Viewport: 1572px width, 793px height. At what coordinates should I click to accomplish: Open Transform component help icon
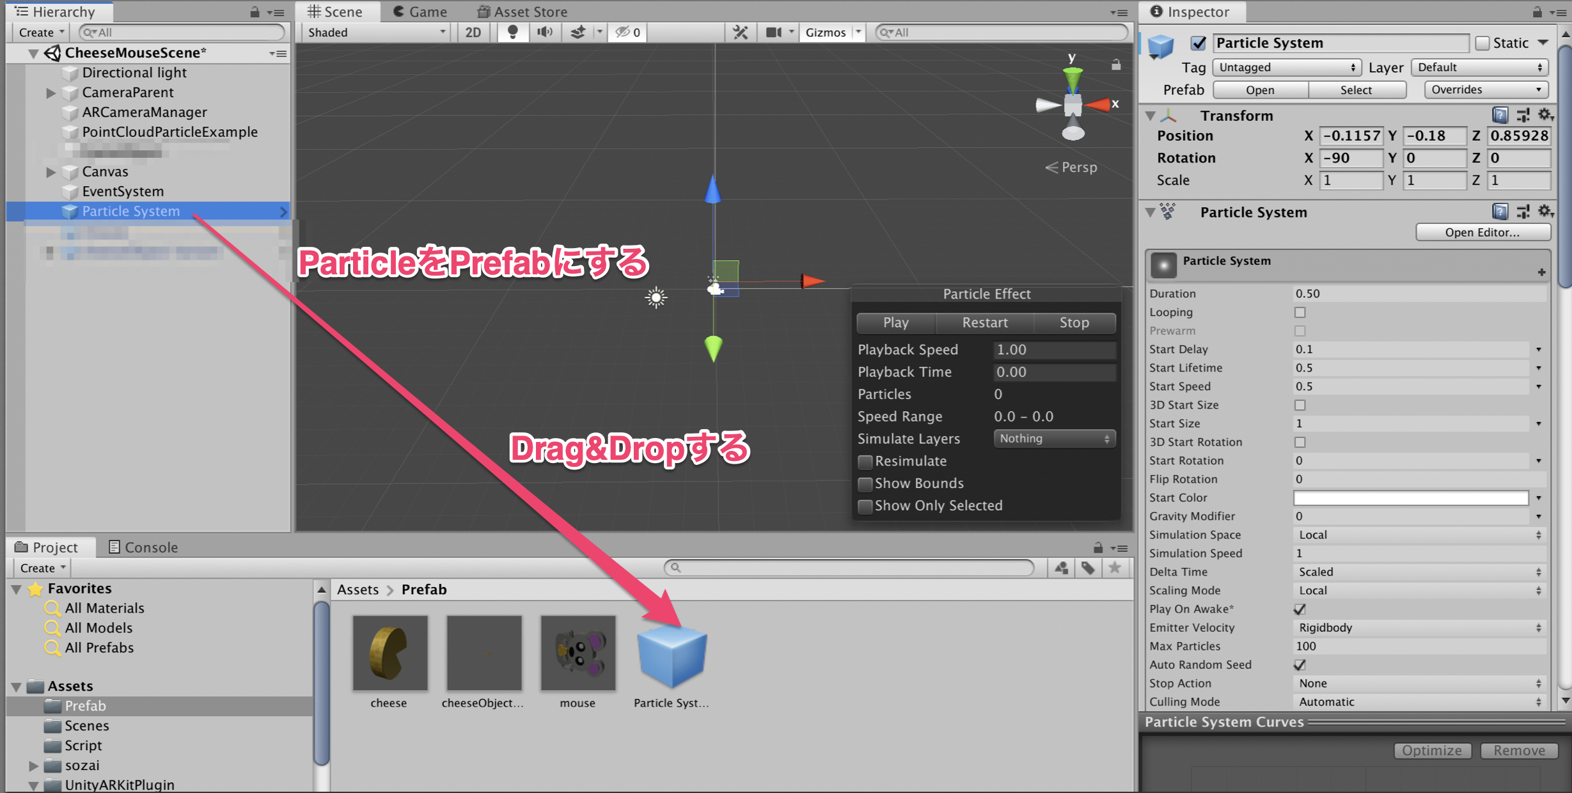click(1500, 115)
